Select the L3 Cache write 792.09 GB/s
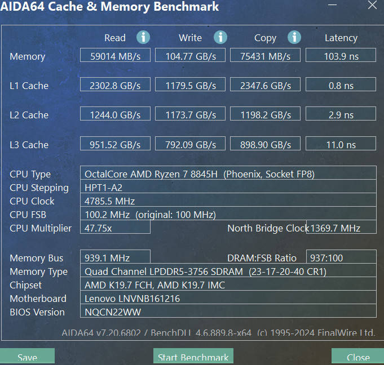 click(x=190, y=144)
